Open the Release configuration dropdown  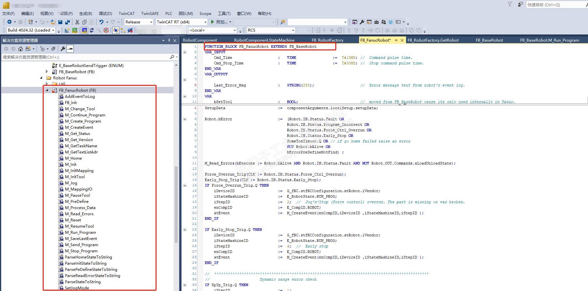(x=151, y=22)
